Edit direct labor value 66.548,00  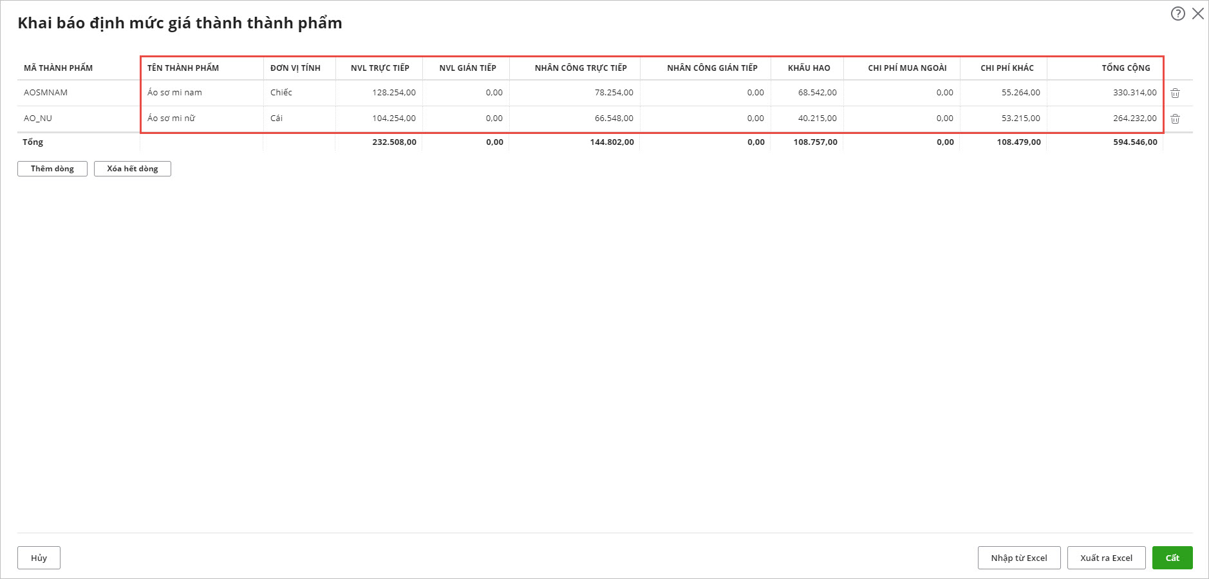[x=614, y=119]
